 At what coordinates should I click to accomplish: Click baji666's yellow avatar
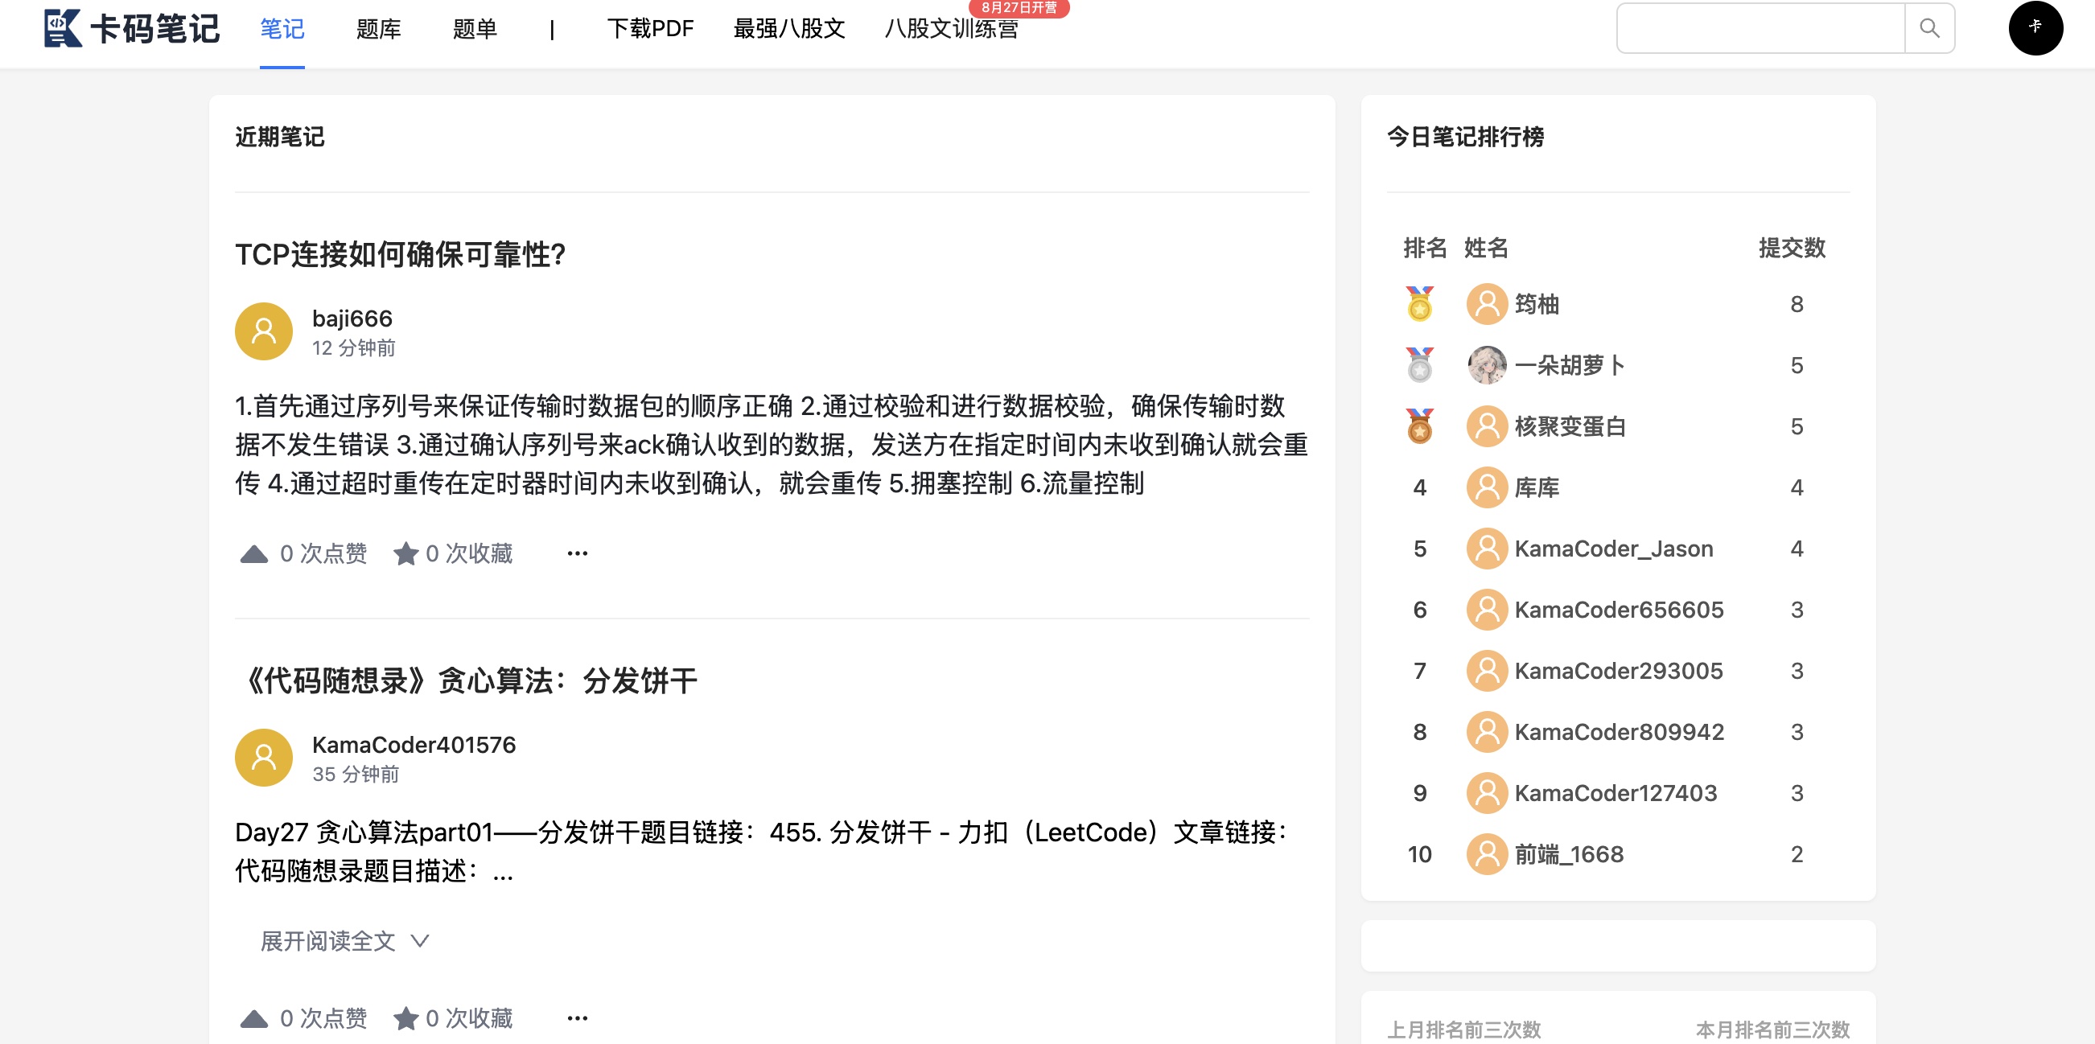(264, 331)
